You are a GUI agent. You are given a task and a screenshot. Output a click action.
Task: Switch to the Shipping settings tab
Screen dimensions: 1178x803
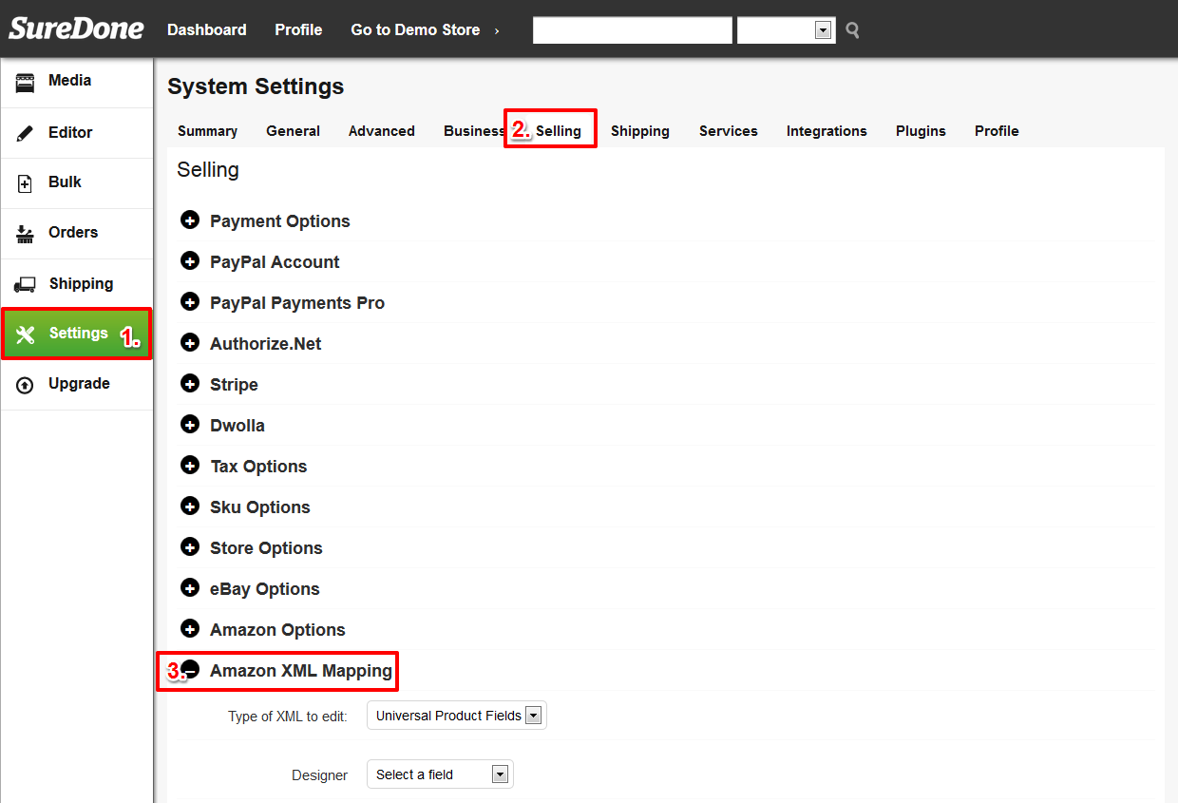point(640,131)
